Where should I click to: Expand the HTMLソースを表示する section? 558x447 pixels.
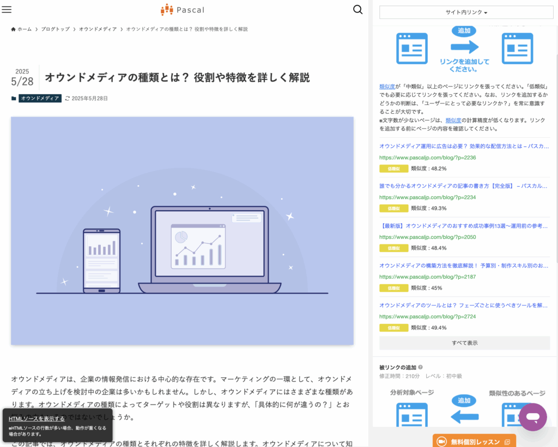point(37,418)
